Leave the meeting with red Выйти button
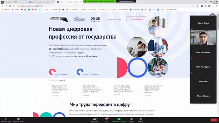Image resolution: width=219 pixels, height=123 pixels. 214,120
